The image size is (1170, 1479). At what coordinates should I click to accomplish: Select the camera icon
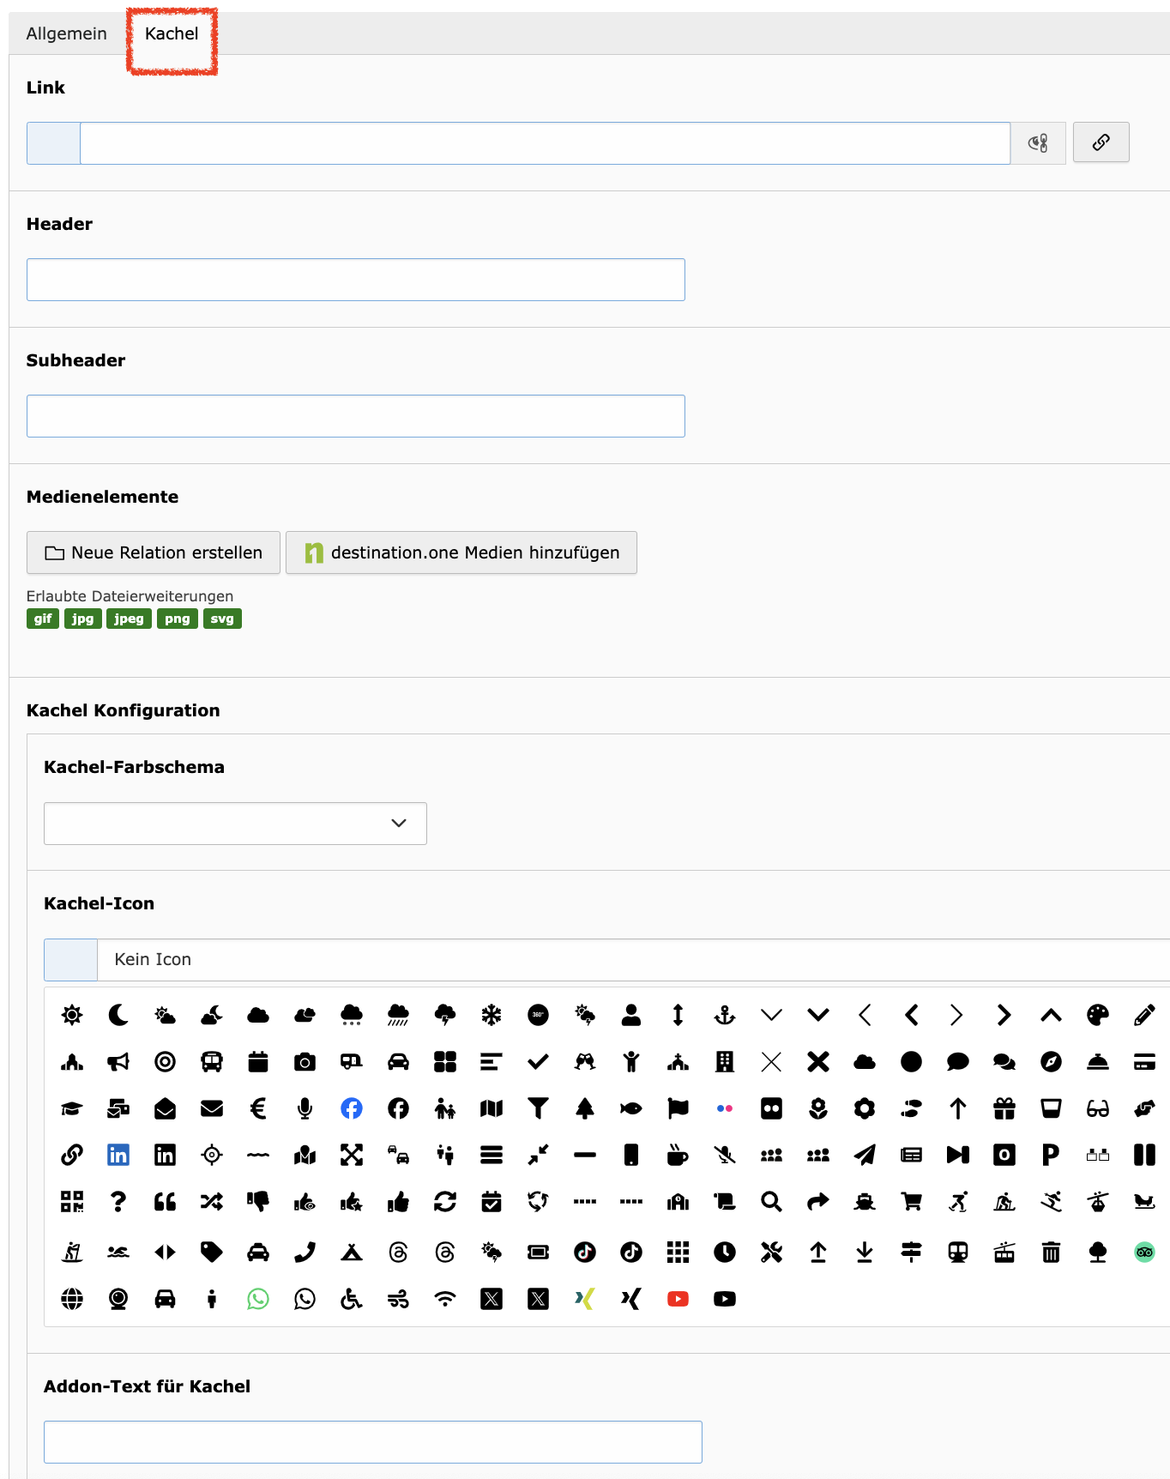point(305,1062)
